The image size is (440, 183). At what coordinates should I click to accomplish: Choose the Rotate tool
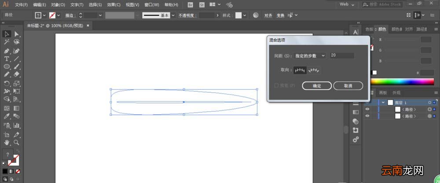point(7,83)
